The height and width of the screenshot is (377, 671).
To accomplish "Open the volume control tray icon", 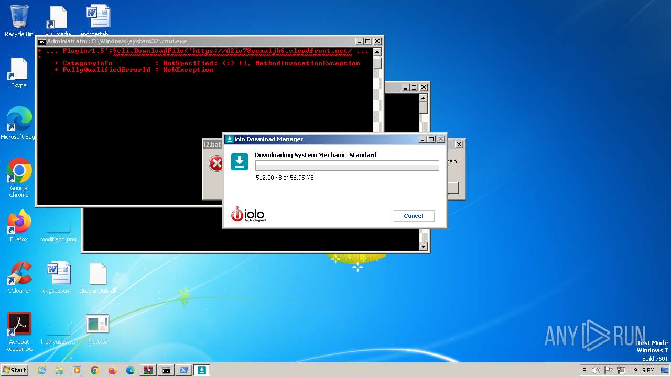I will (596, 370).
